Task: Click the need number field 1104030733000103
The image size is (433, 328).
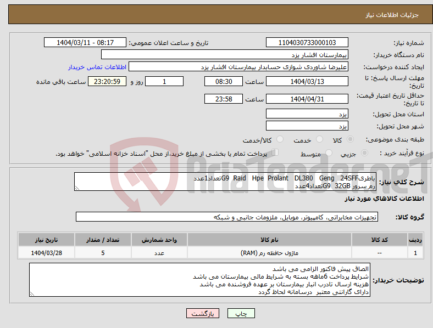Action: pyautogui.click(x=307, y=42)
